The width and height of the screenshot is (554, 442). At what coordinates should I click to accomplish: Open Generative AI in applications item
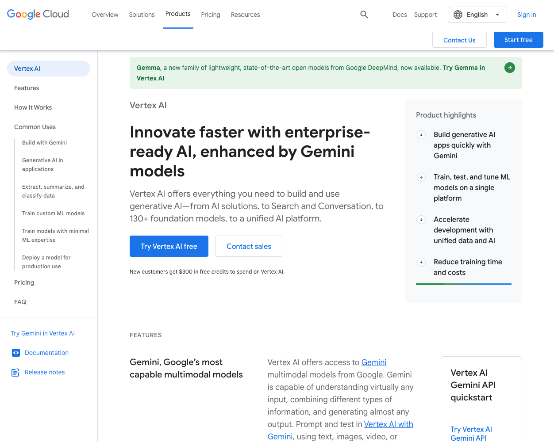pyautogui.click(x=42, y=165)
